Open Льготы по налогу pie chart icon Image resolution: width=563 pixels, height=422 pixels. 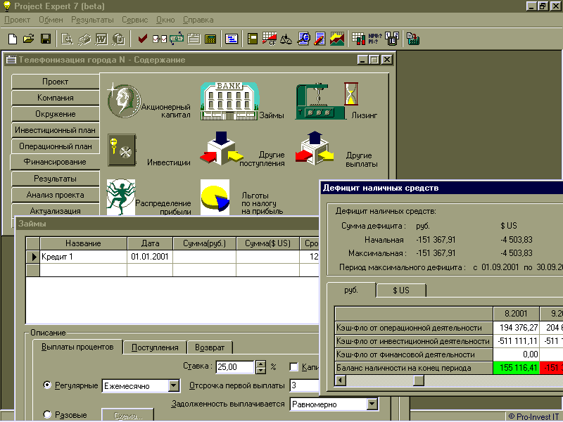click(215, 198)
